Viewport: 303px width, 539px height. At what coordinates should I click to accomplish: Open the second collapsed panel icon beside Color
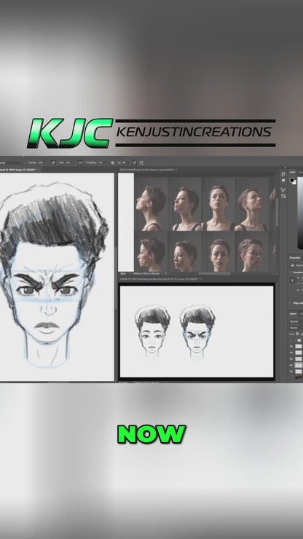(x=283, y=180)
